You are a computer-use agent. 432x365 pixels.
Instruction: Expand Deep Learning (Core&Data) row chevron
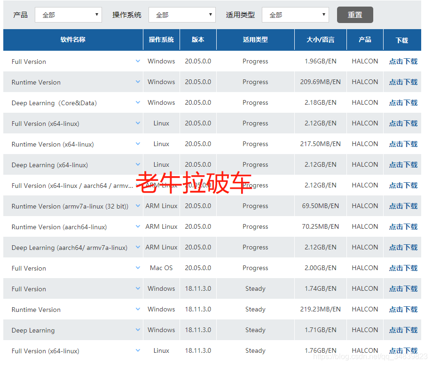coord(138,102)
